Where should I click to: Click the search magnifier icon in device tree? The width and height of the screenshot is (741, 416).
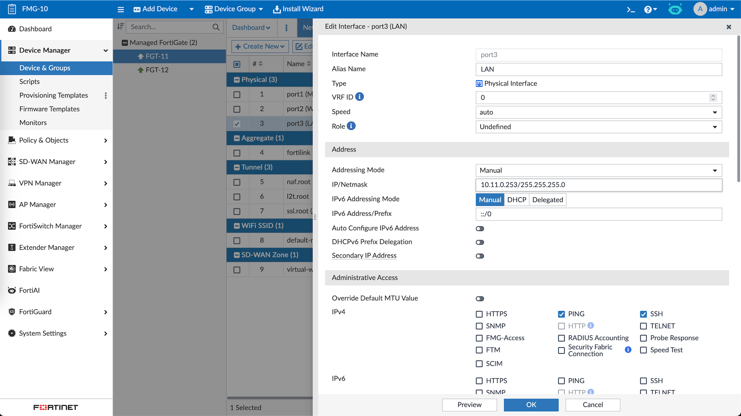pyautogui.click(x=216, y=27)
